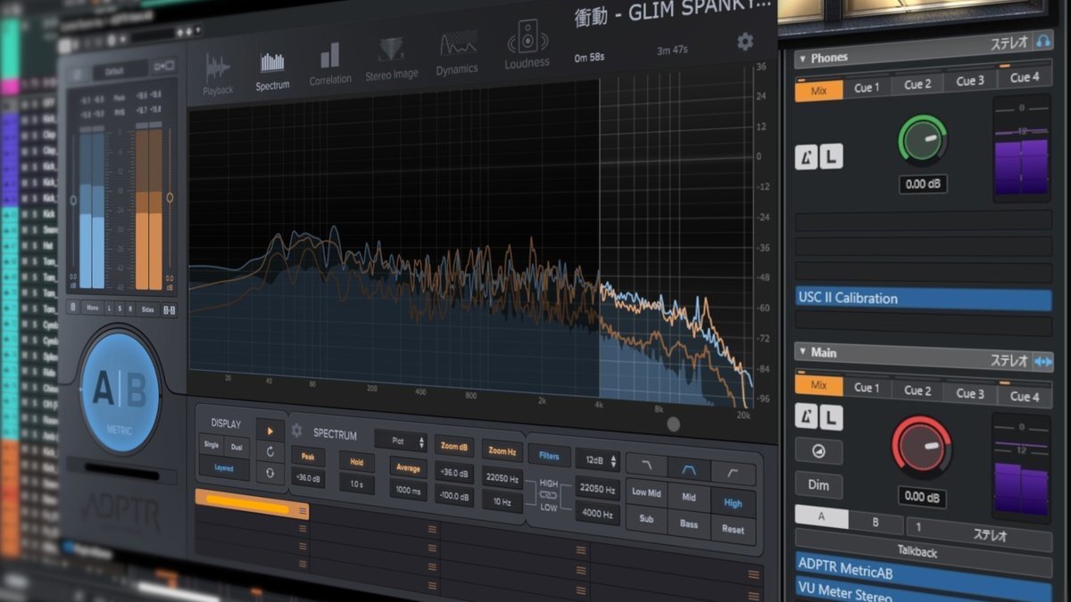
Task: Open plugin settings gear next to track time
Action: (745, 41)
